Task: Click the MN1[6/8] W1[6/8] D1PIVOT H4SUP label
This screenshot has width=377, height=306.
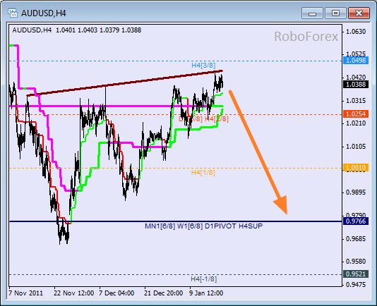Action: [x=203, y=226]
